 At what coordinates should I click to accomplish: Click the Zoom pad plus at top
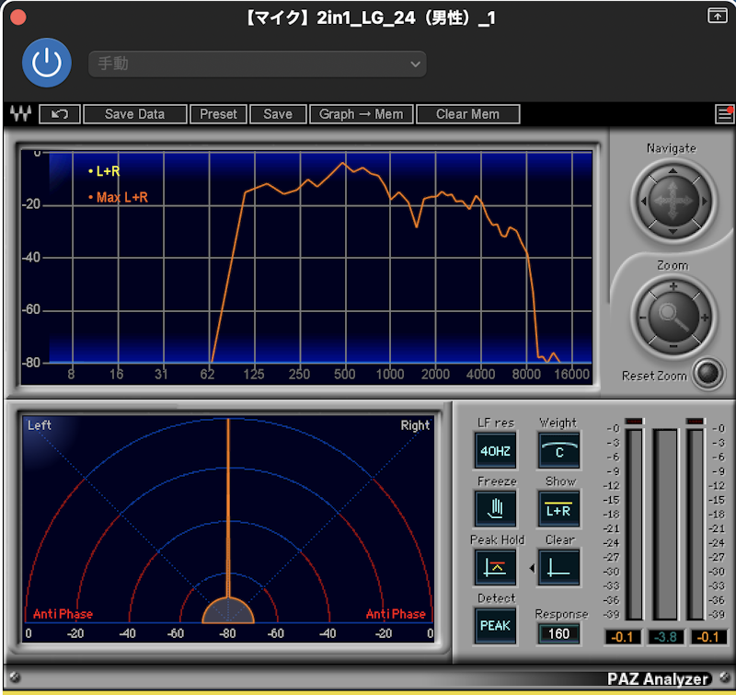pos(673,286)
